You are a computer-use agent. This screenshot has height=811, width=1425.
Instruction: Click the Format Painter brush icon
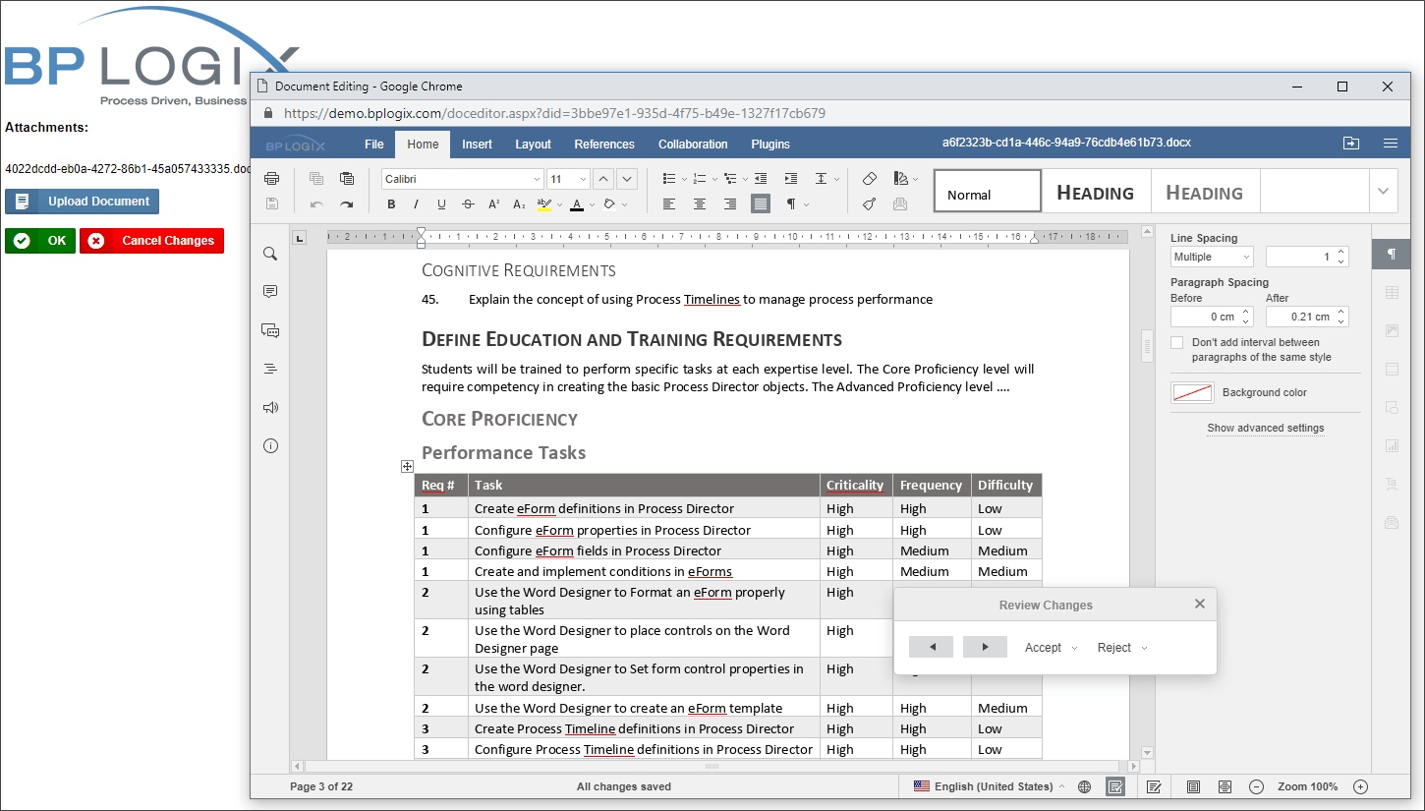(x=870, y=203)
